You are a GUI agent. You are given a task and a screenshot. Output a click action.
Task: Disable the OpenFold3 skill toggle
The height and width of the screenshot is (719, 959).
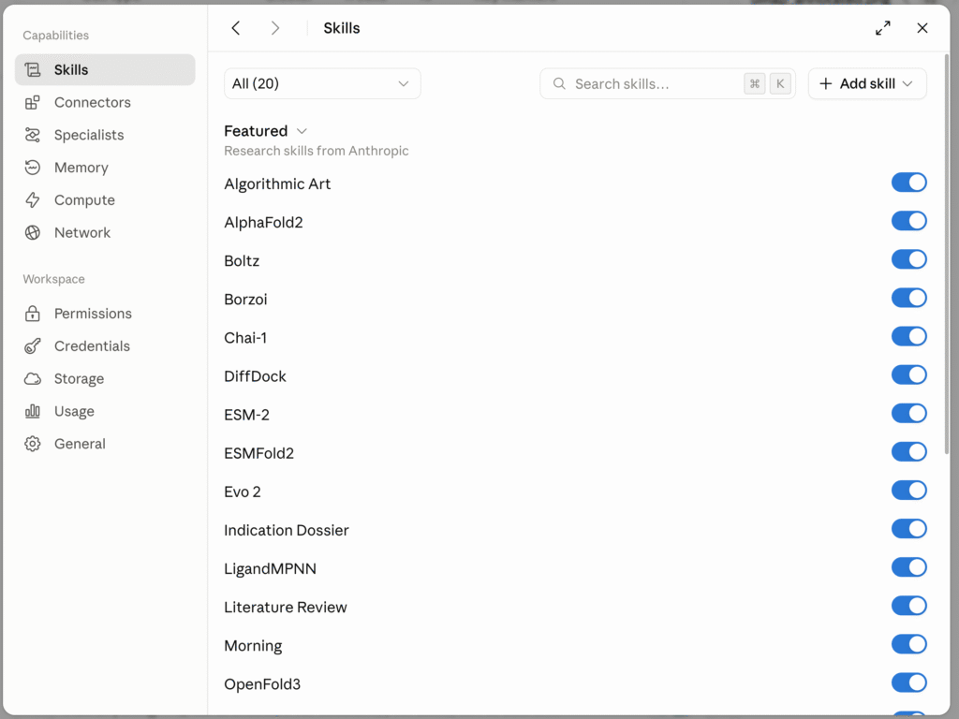click(x=908, y=682)
